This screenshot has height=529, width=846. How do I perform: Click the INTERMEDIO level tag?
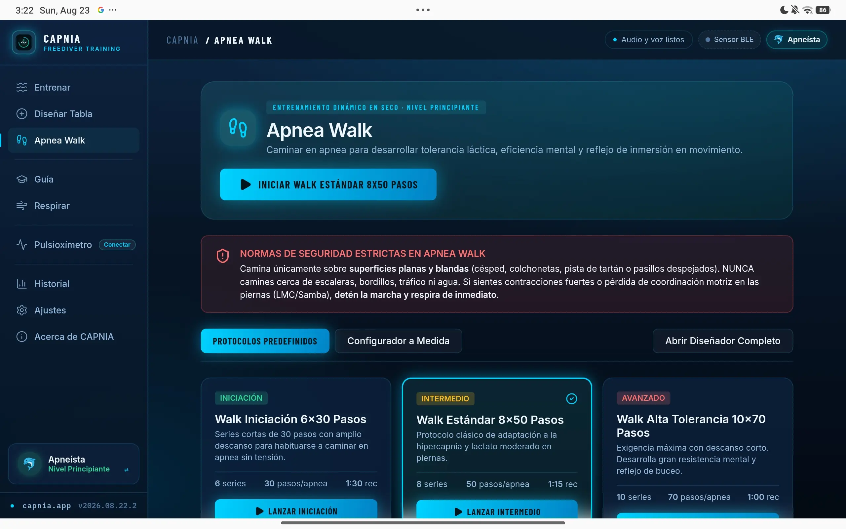(445, 398)
